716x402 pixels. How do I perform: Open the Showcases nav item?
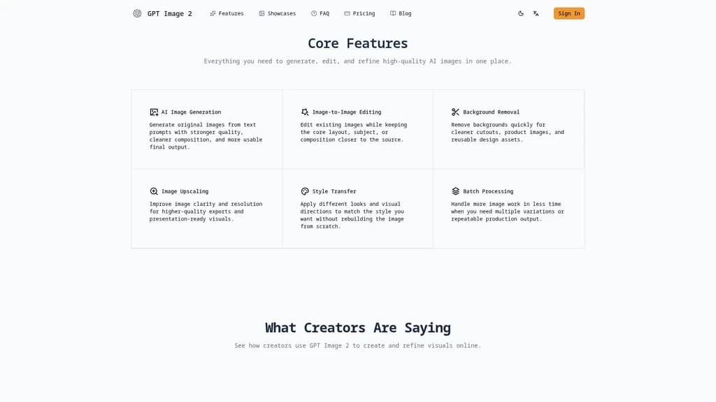coord(277,14)
